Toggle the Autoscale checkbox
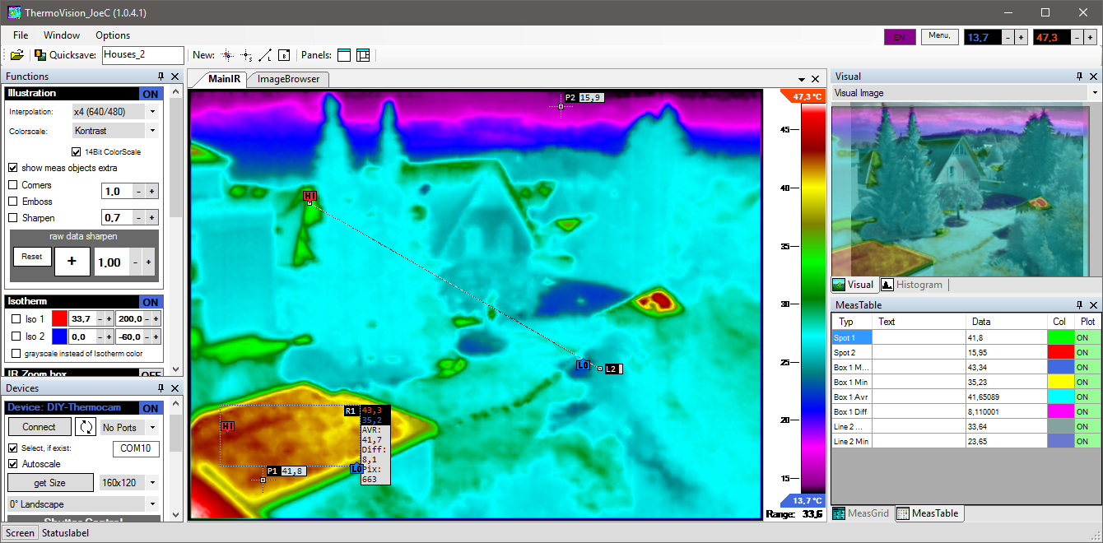Screen dimensions: 1103x543 tap(13, 464)
